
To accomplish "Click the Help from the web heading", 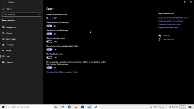I will coord(166,14).
